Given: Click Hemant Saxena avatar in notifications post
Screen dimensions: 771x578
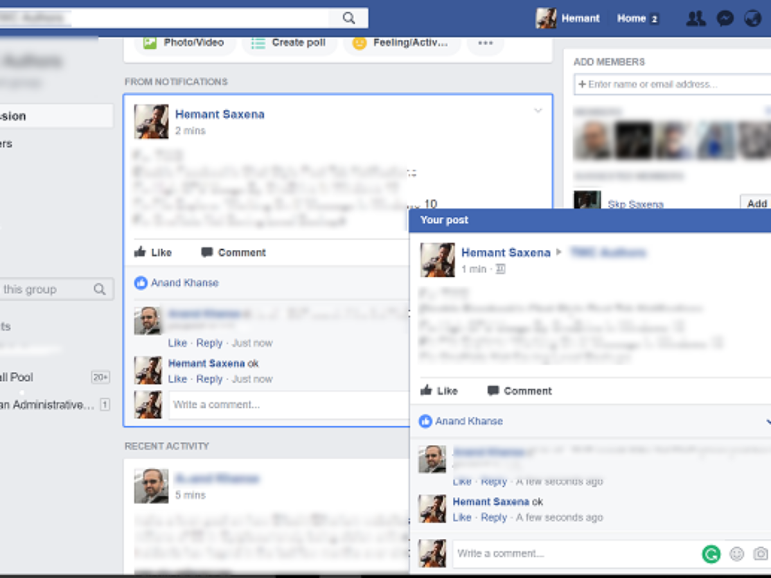Looking at the screenshot, I should pos(152,121).
